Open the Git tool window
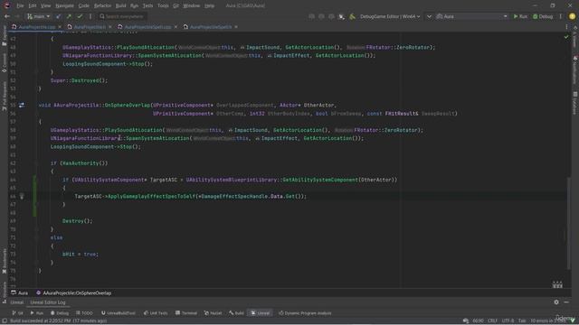 coord(17,313)
